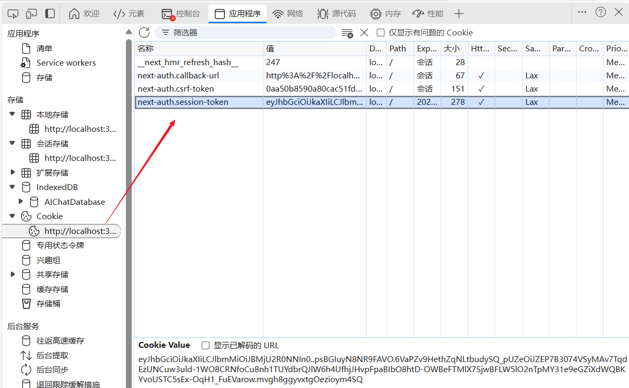Collapse the 本地存储 tree node
Viewport: 629px width, 388px height.
(12, 114)
